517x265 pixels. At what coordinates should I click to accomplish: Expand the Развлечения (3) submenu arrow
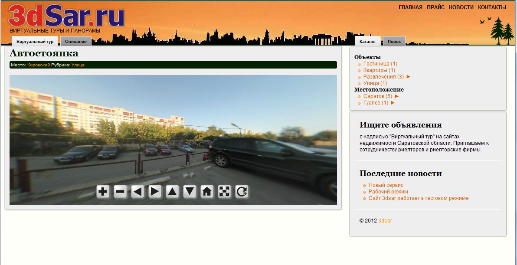(409, 77)
